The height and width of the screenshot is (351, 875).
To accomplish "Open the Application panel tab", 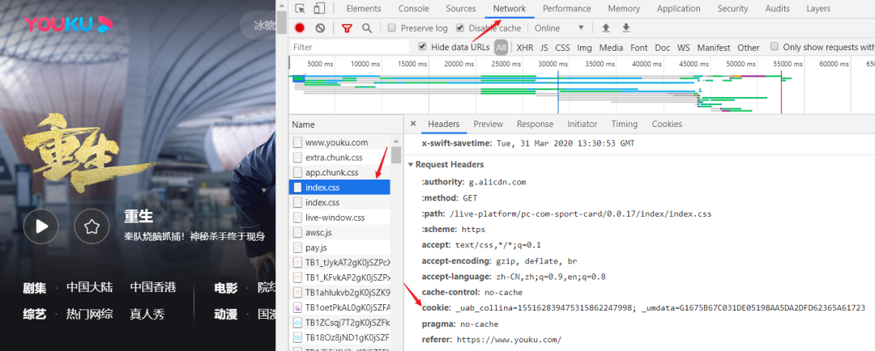I will 679,8.
